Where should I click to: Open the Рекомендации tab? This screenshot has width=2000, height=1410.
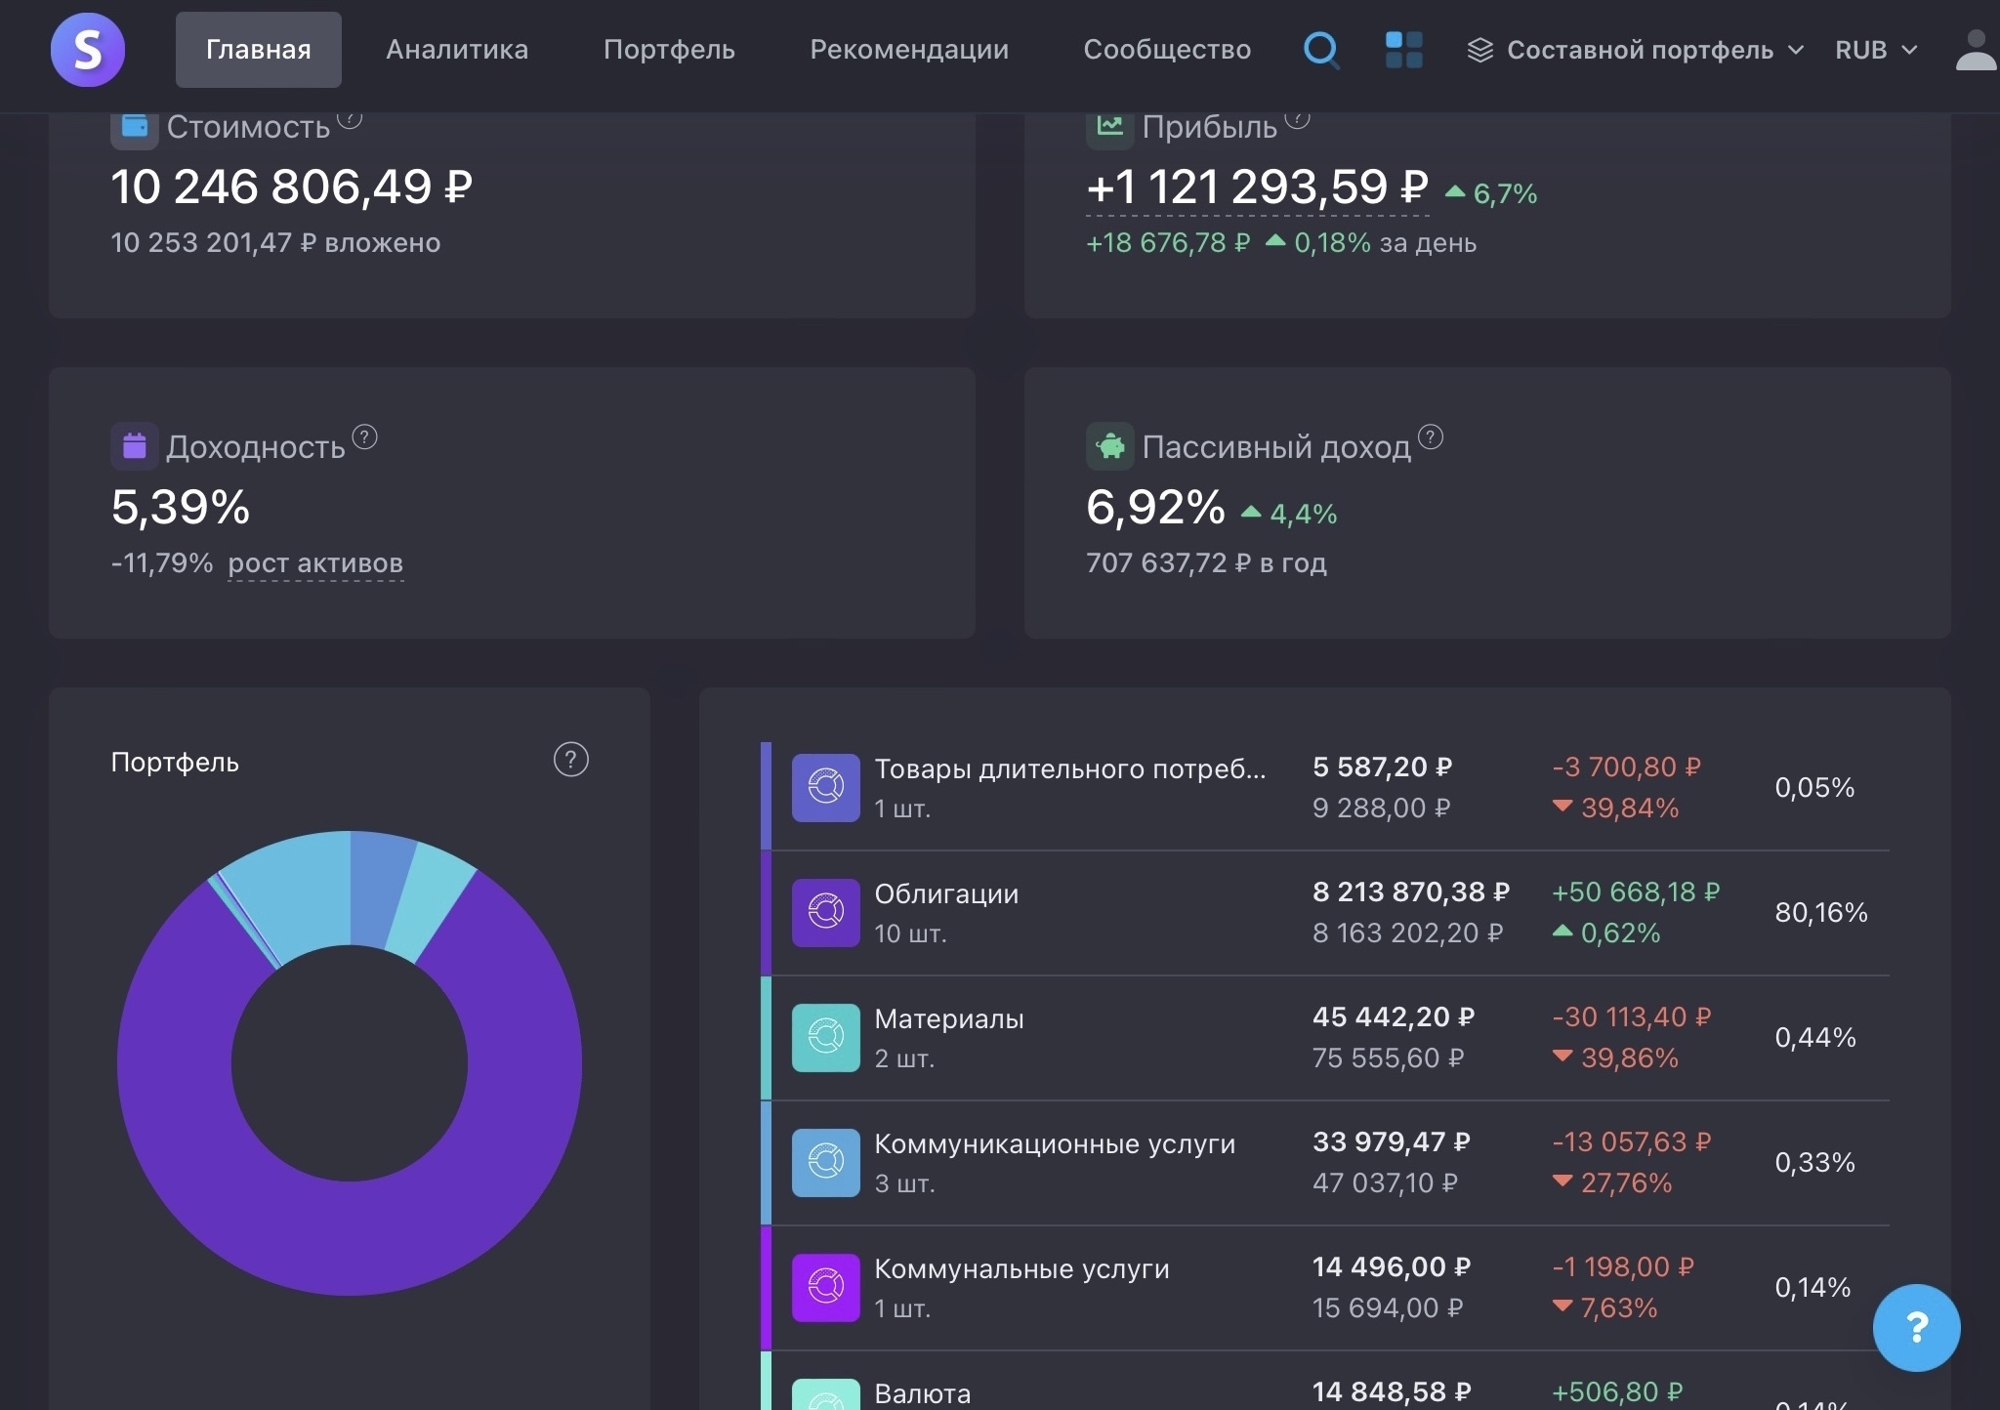click(909, 50)
